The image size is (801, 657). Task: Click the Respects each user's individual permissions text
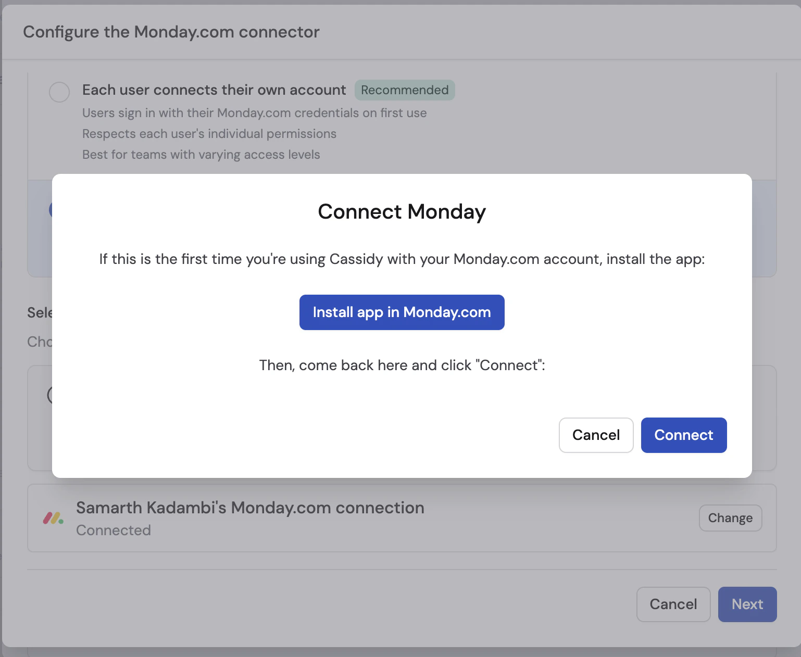pos(209,133)
